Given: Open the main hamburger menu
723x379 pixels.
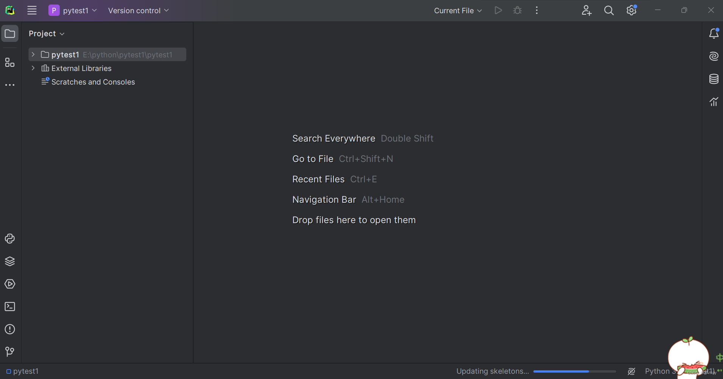Looking at the screenshot, I should coord(32,10).
